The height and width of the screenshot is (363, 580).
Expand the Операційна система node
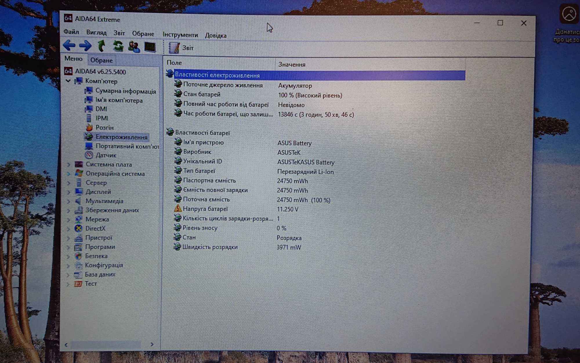coord(68,174)
